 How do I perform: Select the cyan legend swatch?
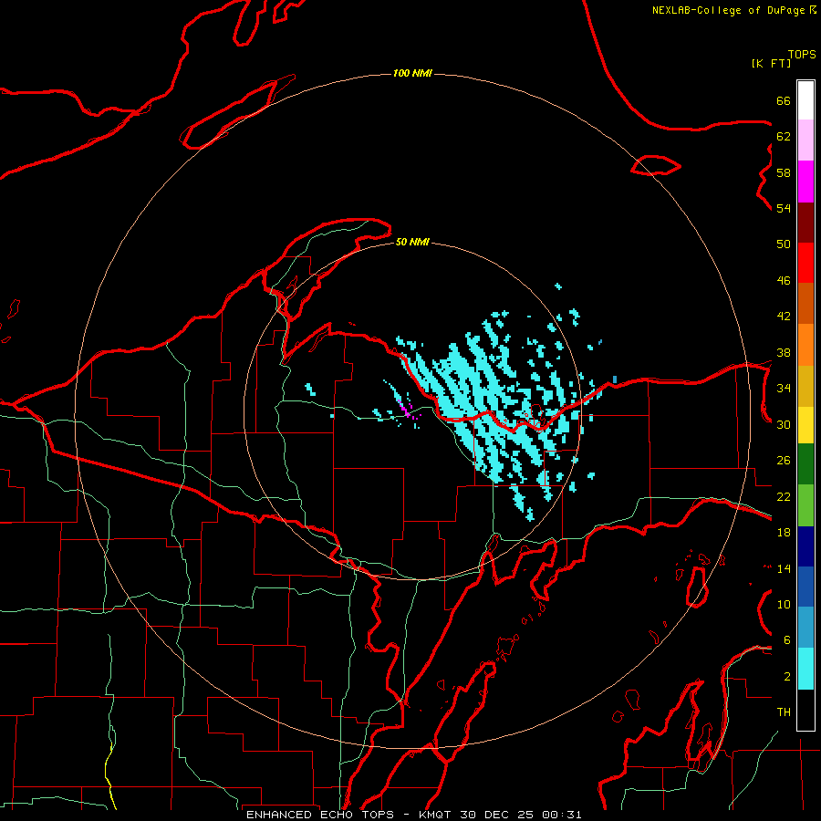coord(805,669)
